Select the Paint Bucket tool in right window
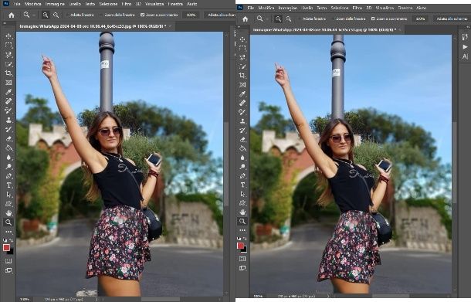471x302 pixels. pyautogui.click(x=242, y=148)
